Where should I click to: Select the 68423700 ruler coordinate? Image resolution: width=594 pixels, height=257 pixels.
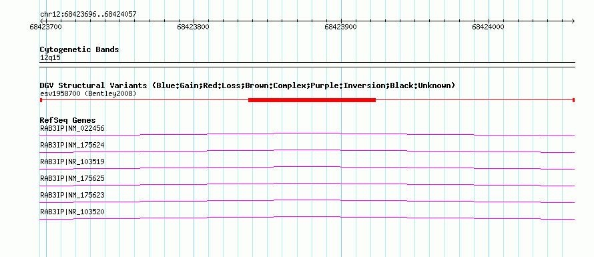click(x=45, y=27)
